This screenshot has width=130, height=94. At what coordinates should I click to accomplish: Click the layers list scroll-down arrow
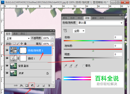(x=53, y=82)
